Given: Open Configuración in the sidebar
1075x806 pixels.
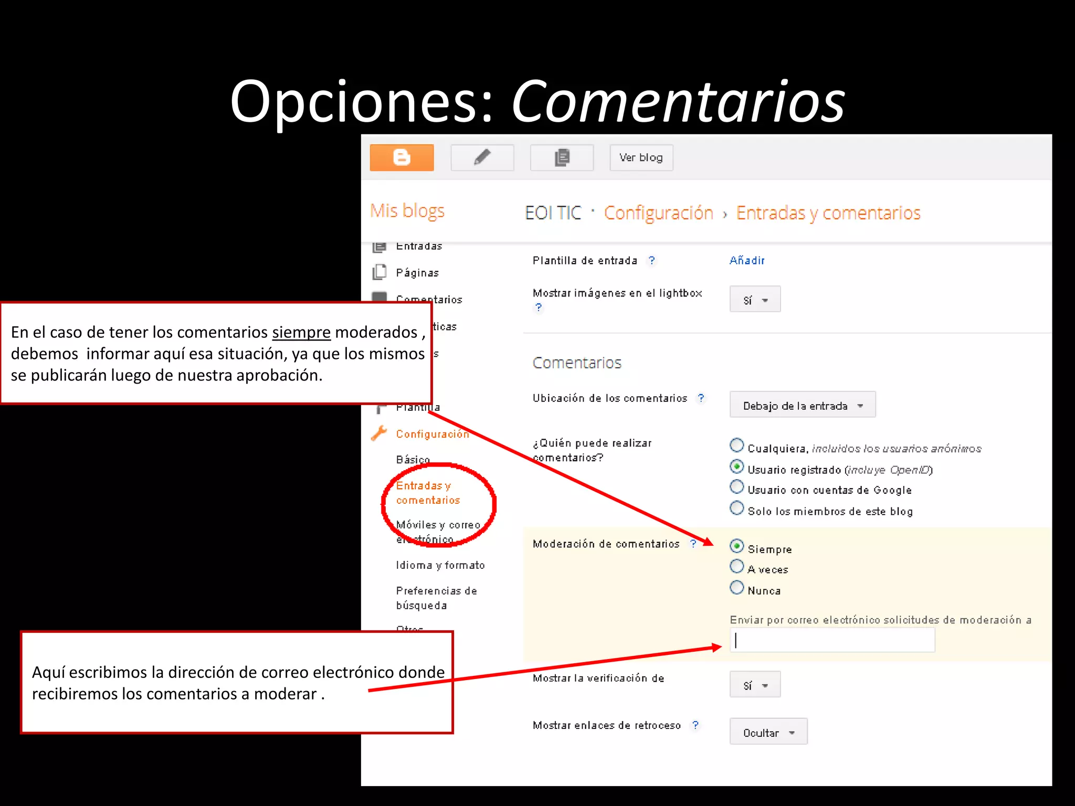Looking at the screenshot, I should tap(433, 434).
